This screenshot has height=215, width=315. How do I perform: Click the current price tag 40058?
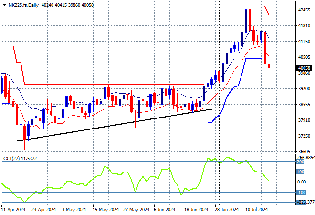point(304,68)
